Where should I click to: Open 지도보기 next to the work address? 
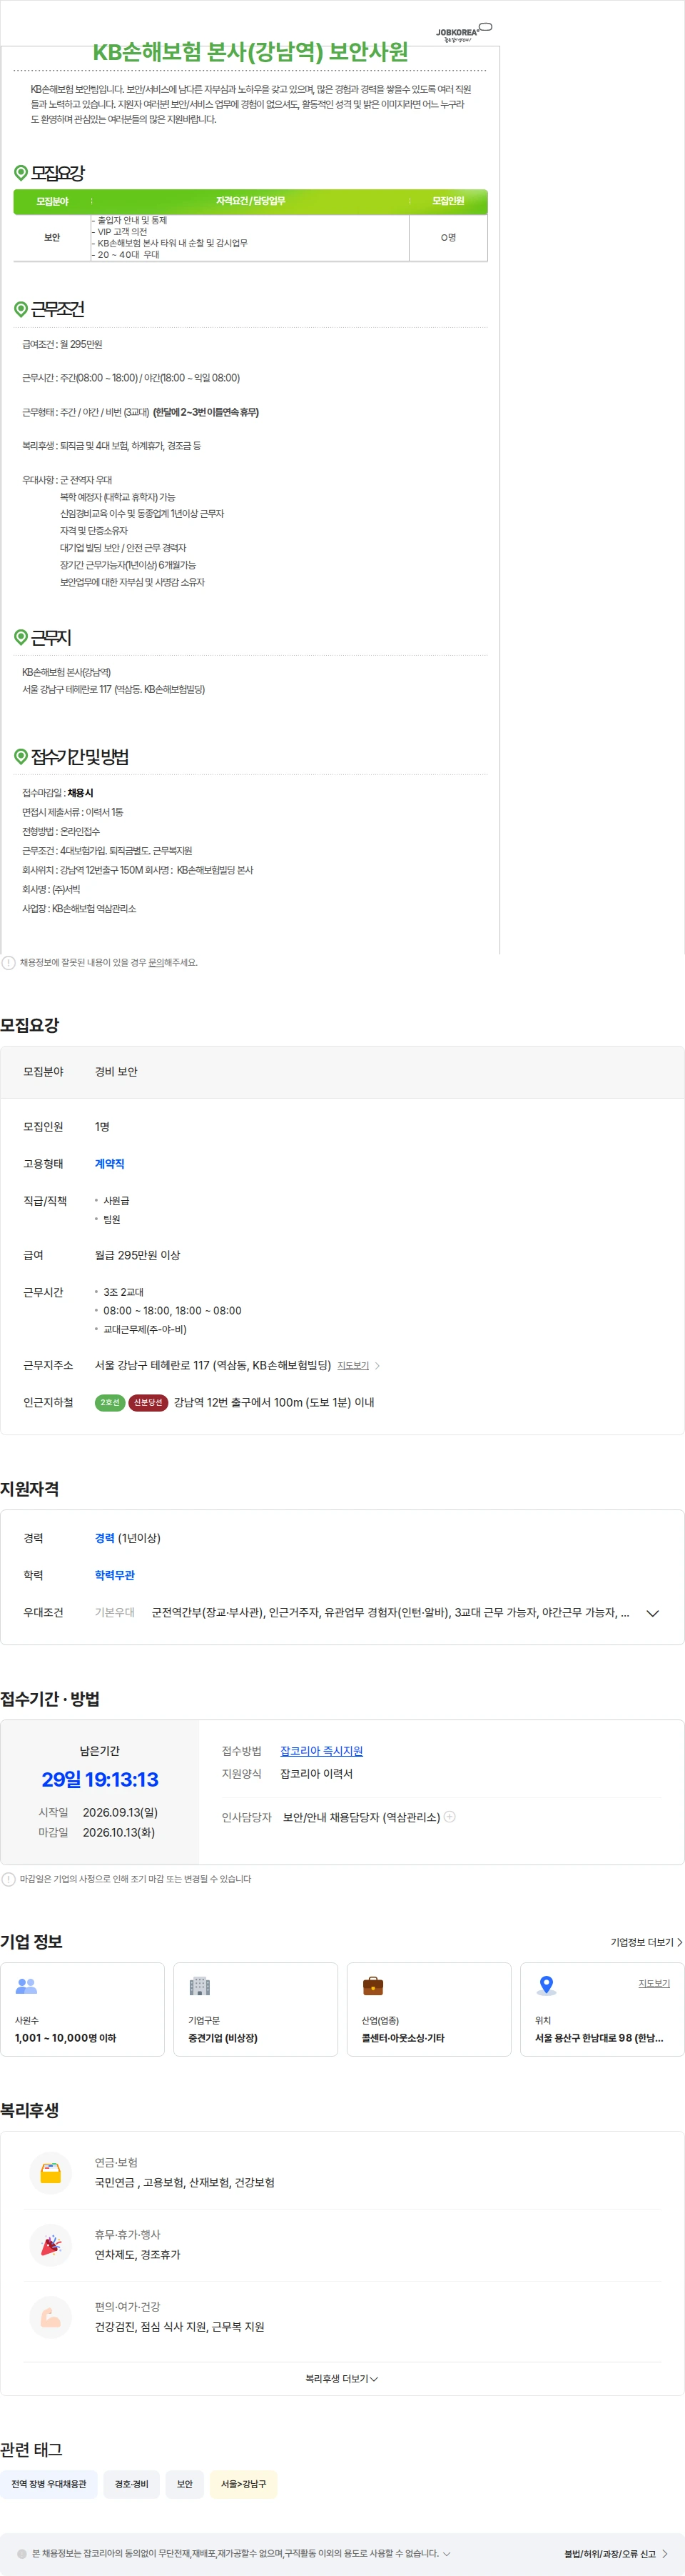tap(352, 1365)
